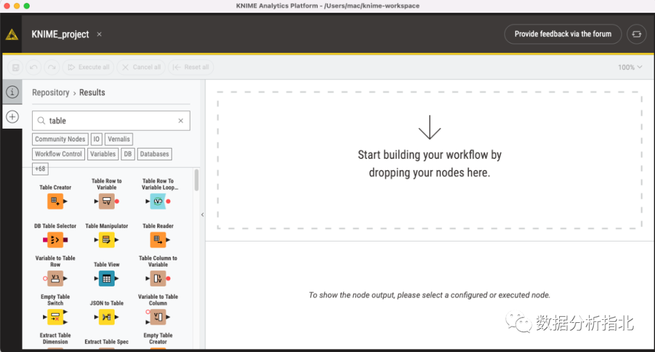Screen dimensions: 655x352
Task: Click the Reset all button
Action: click(x=190, y=67)
